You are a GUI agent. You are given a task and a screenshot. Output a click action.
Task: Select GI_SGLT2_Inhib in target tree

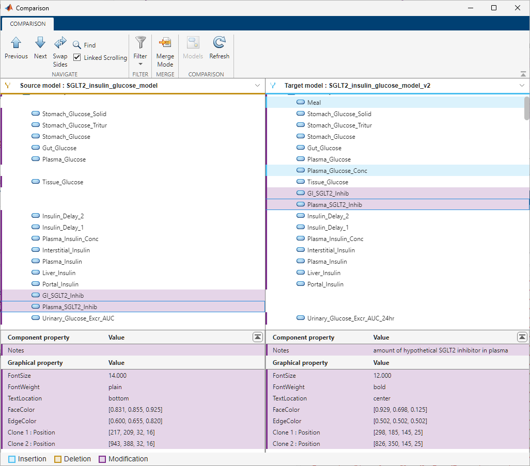tap(398, 193)
